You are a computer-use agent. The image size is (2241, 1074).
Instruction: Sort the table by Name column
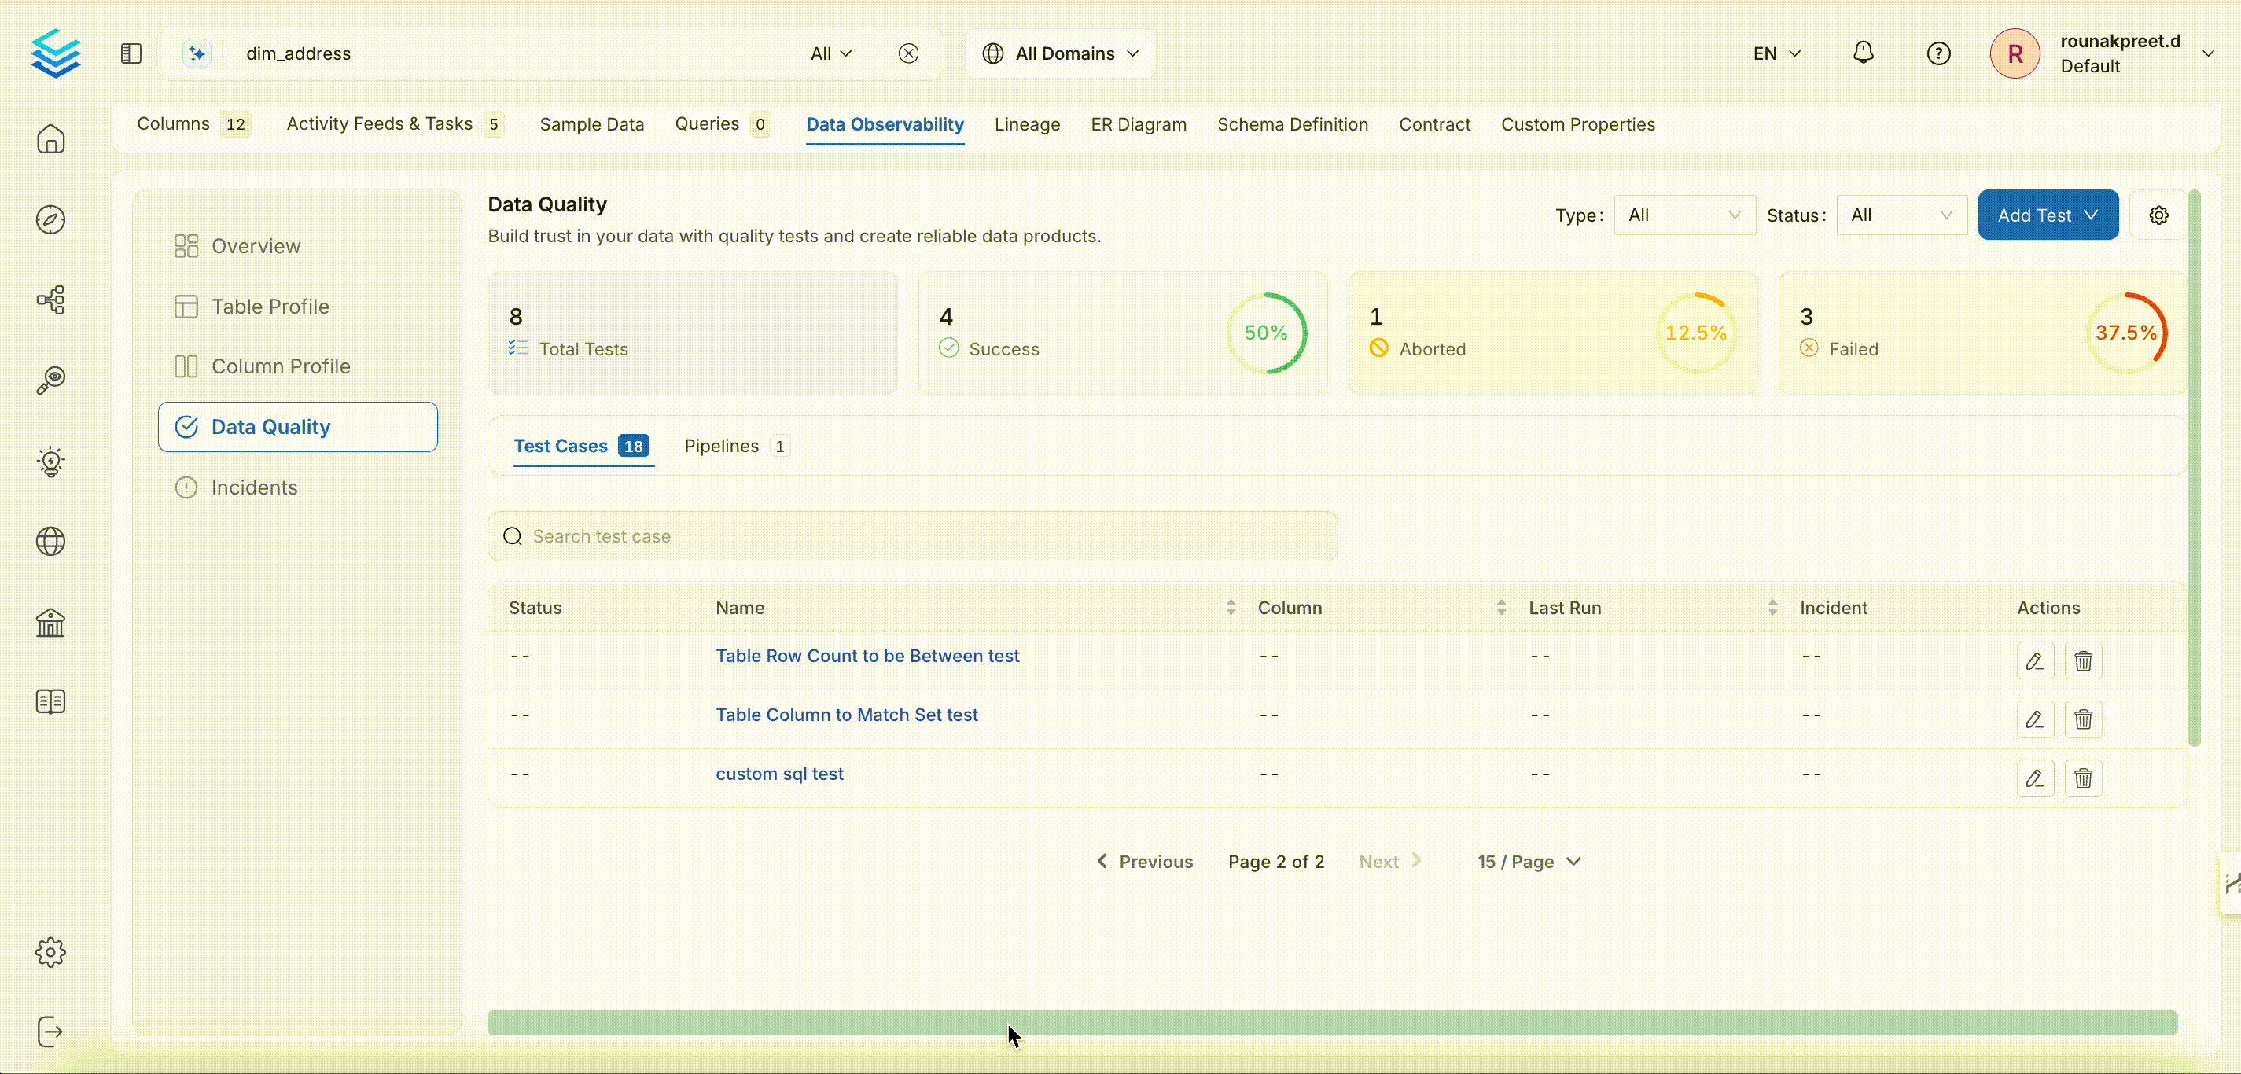coord(1230,608)
